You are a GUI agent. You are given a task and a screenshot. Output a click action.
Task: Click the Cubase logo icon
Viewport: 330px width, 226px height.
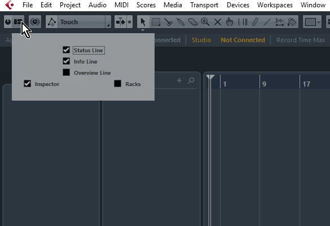(10, 5)
